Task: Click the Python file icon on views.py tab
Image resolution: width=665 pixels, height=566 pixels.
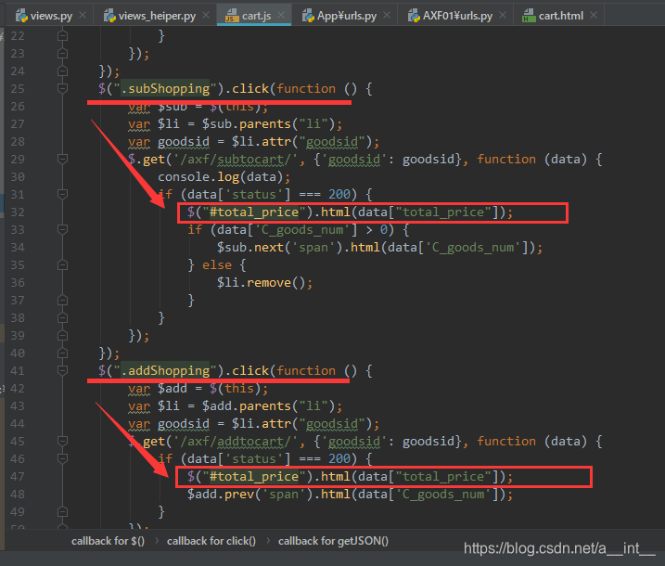Action: tap(21, 16)
